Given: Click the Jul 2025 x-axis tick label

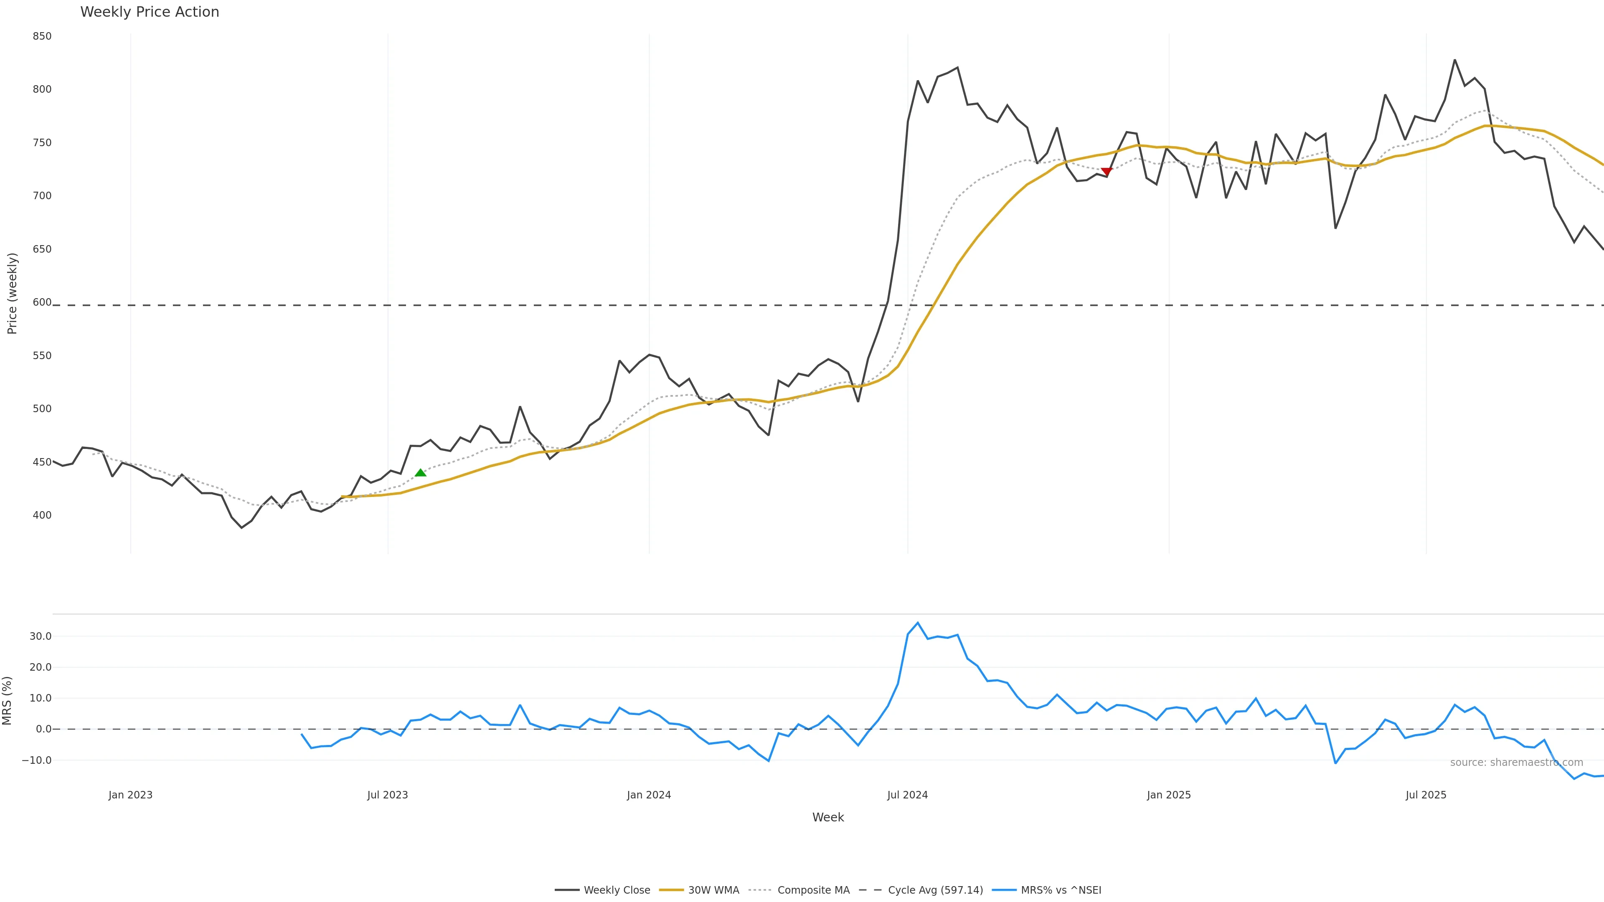Looking at the screenshot, I should pos(1426,795).
